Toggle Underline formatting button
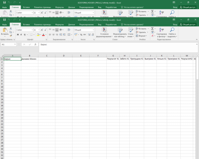This screenshot has height=159, width=199. pos(25,35)
